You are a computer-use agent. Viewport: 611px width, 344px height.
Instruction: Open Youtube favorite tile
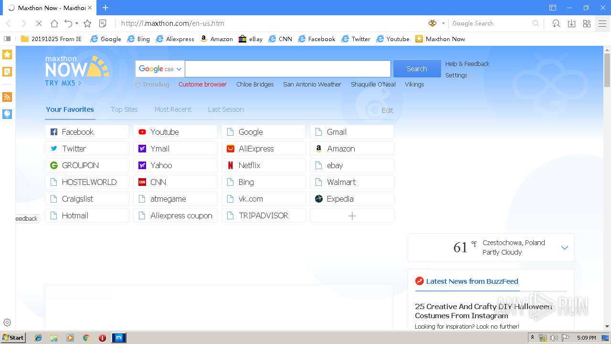[x=175, y=132]
